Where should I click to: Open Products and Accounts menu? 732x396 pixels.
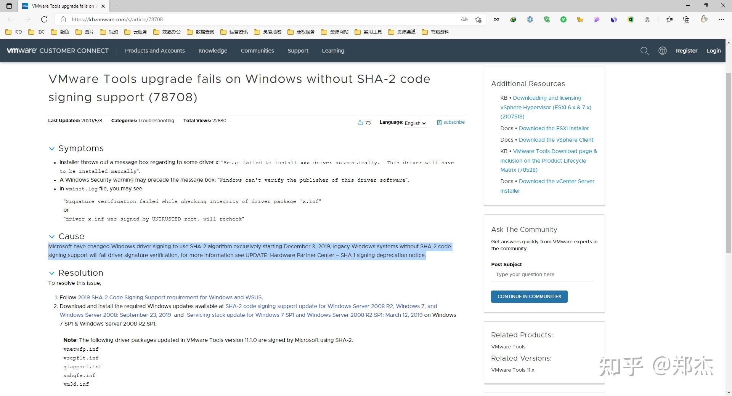coord(155,51)
